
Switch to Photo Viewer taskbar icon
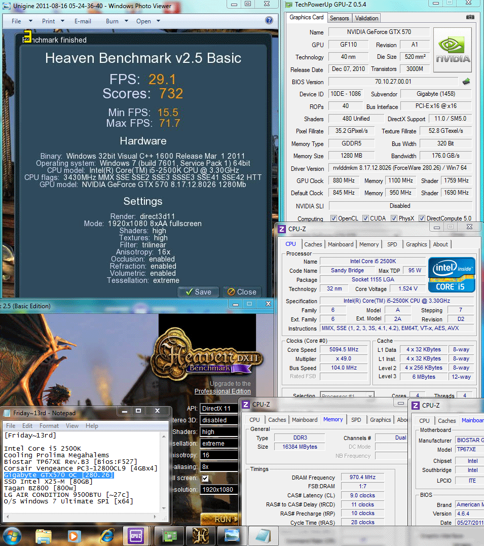coord(232,536)
